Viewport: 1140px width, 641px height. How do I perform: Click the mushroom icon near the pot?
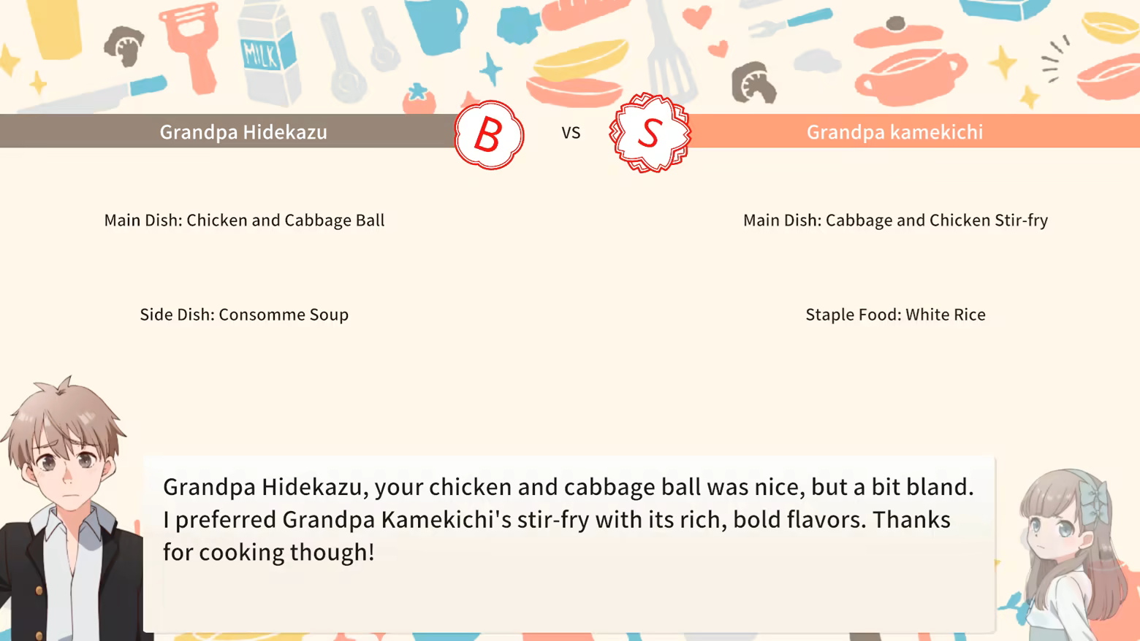753,83
